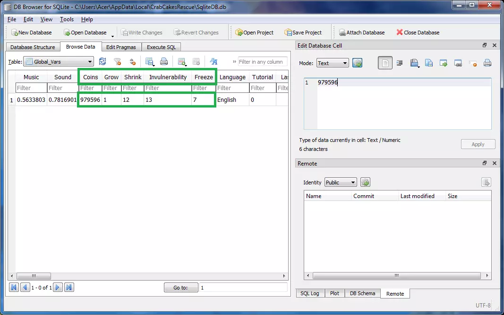
Task: Click the filter field under Coins column
Action: pos(90,88)
